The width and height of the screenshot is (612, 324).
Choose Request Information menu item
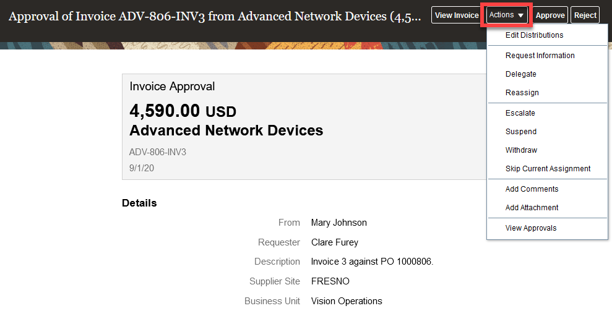[540, 56]
